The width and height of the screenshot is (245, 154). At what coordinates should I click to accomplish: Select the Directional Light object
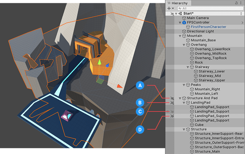coord(200,31)
